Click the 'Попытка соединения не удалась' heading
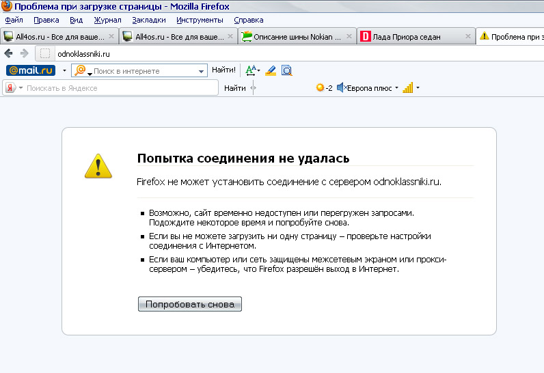Image resolution: width=544 pixels, height=373 pixels. click(x=243, y=158)
